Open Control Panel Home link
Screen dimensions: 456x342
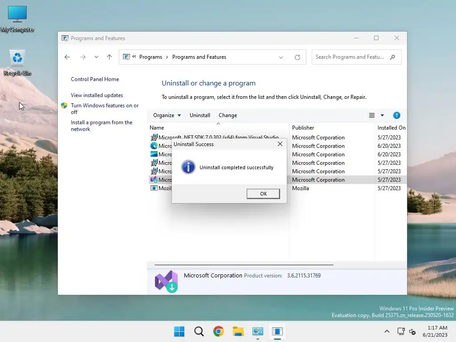95,79
